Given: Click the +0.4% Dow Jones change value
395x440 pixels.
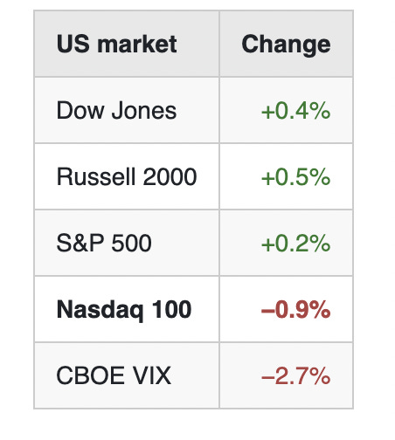Looking at the screenshot, I should 296,111.
